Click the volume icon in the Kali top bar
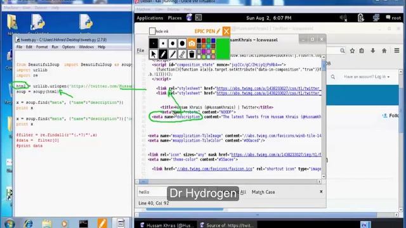 coord(343,18)
